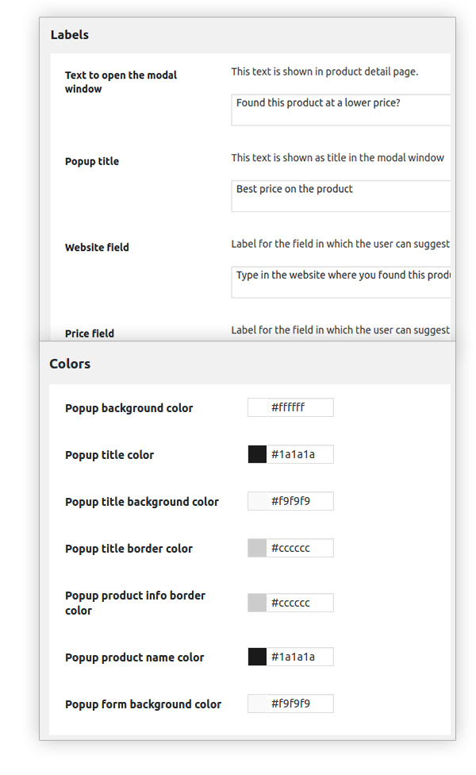476x775 pixels.
Task: Focus the 'Best price on the product' field
Action: click(340, 195)
